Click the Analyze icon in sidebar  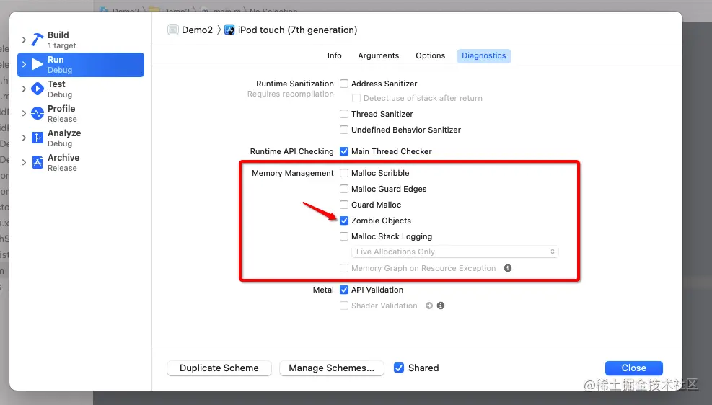(38, 138)
